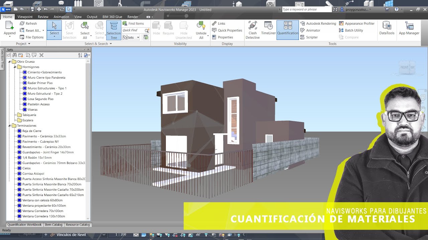Open App Manager
Image resolution: width=428 pixels, height=240 pixels.
pyautogui.click(x=409, y=28)
